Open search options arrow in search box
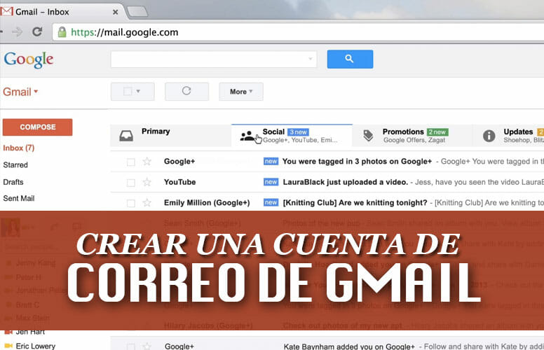Screen dimensions: 544x350 tap(310, 59)
